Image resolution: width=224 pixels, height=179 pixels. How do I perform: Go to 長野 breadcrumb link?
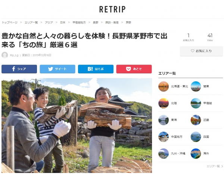[x=96, y=22]
